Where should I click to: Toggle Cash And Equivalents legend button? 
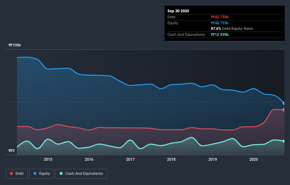[81, 174]
